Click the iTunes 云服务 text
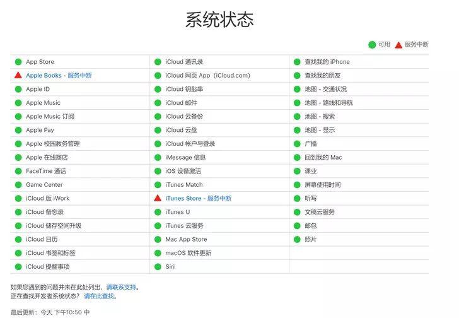This screenshot has width=459, height=318. [184, 226]
